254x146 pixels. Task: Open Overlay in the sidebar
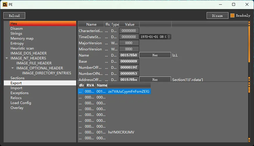(x=17, y=108)
